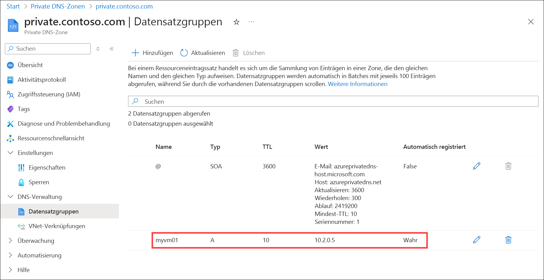544x280 pixels.
Task: Open Zugriffssteuerung (IAM) menu item
Action: pyautogui.click(x=49, y=94)
